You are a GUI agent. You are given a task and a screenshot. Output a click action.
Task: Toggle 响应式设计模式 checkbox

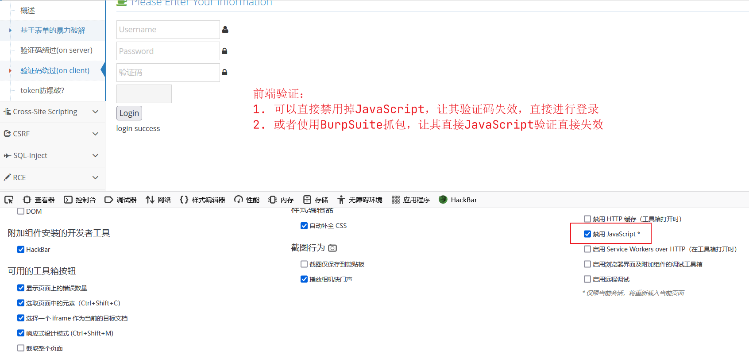[21, 333]
